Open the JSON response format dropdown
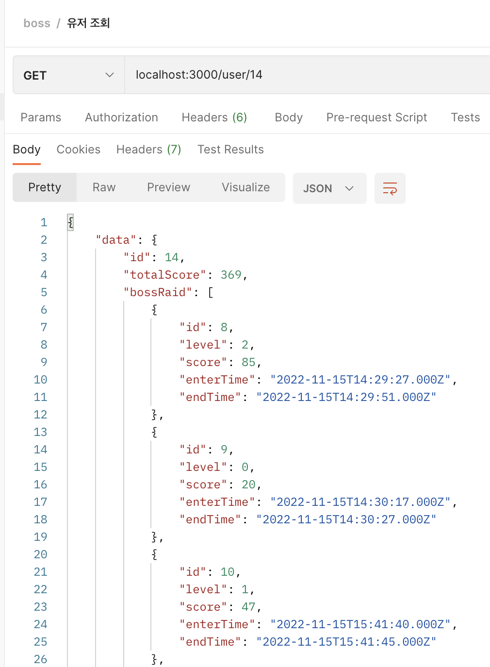Image resolution: width=490 pixels, height=667 pixels. click(329, 188)
